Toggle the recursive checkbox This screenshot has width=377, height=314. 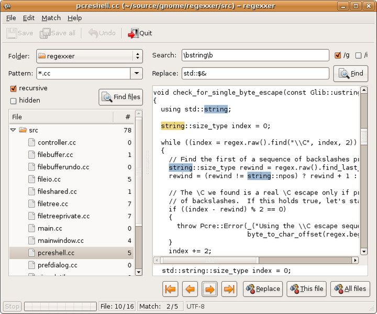coord(13,88)
